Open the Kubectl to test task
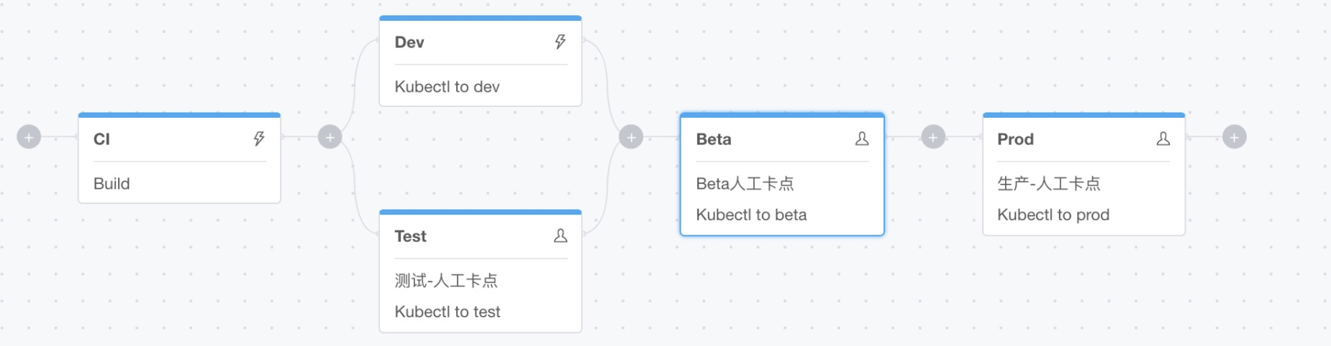Viewport: 1331px width, 346px height. [x=448, y=312]
